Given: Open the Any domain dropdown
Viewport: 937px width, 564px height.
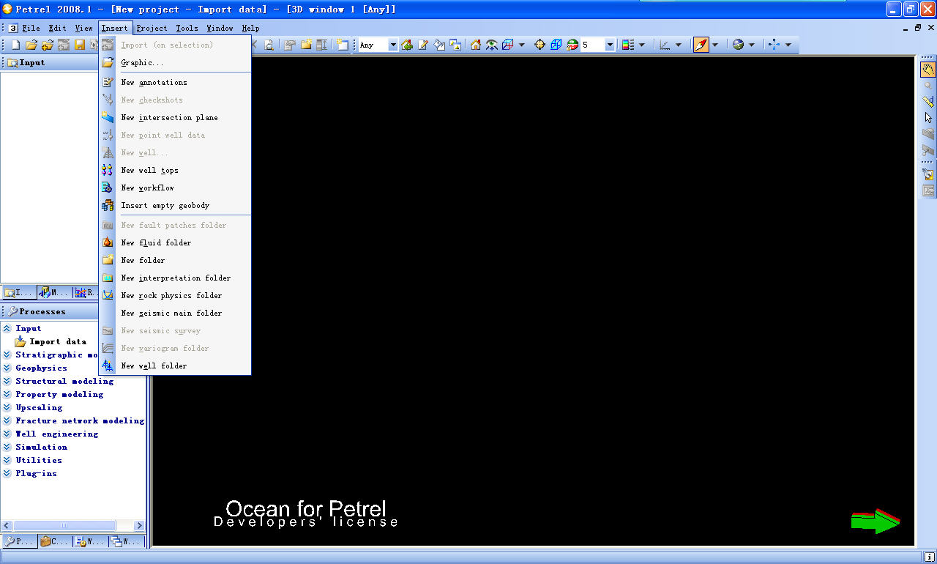Looking at the screenshot, I should pyautogui.click(x=393, y=45).
